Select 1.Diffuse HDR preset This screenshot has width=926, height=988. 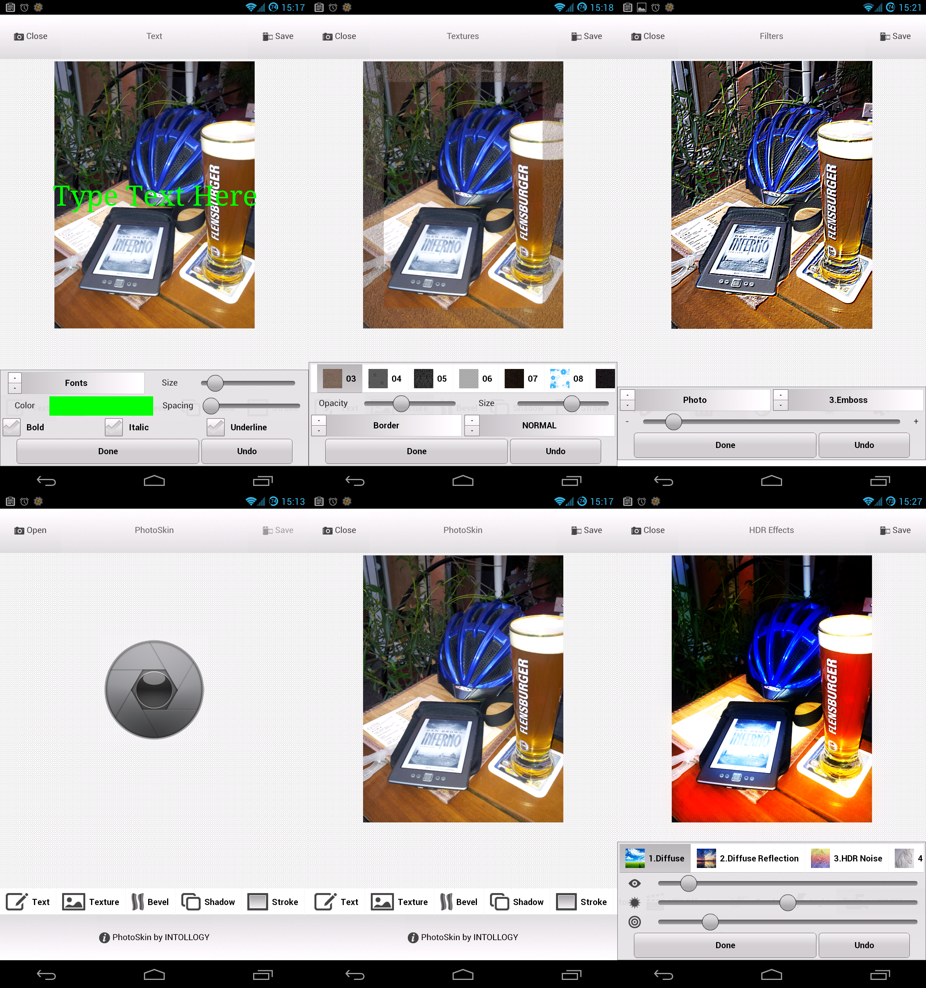(x=655, y=858)
